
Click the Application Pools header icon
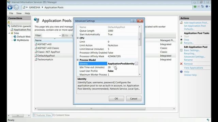click(36, 20)
